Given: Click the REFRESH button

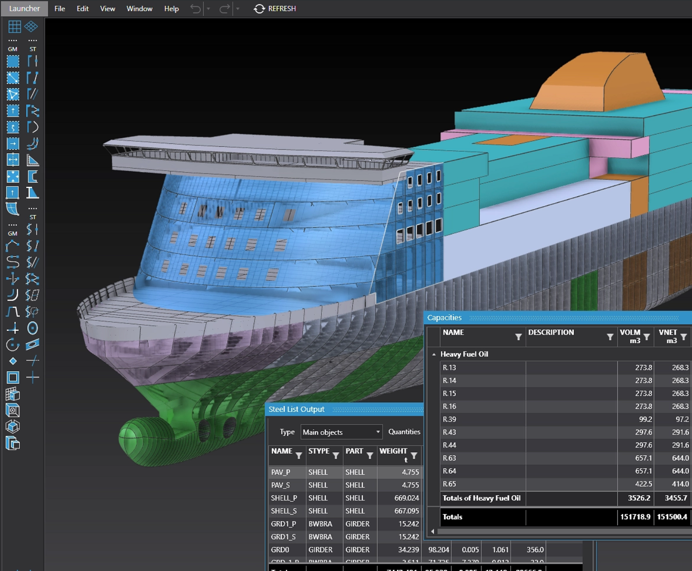Looking at the screenshot, I should coord(275,8).
